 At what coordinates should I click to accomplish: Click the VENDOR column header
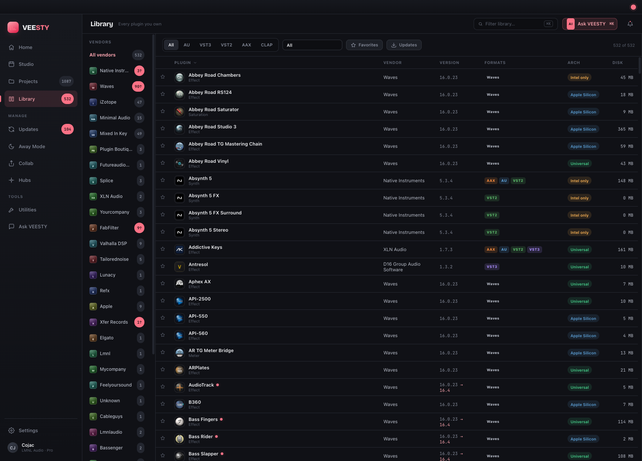[392, 63]
